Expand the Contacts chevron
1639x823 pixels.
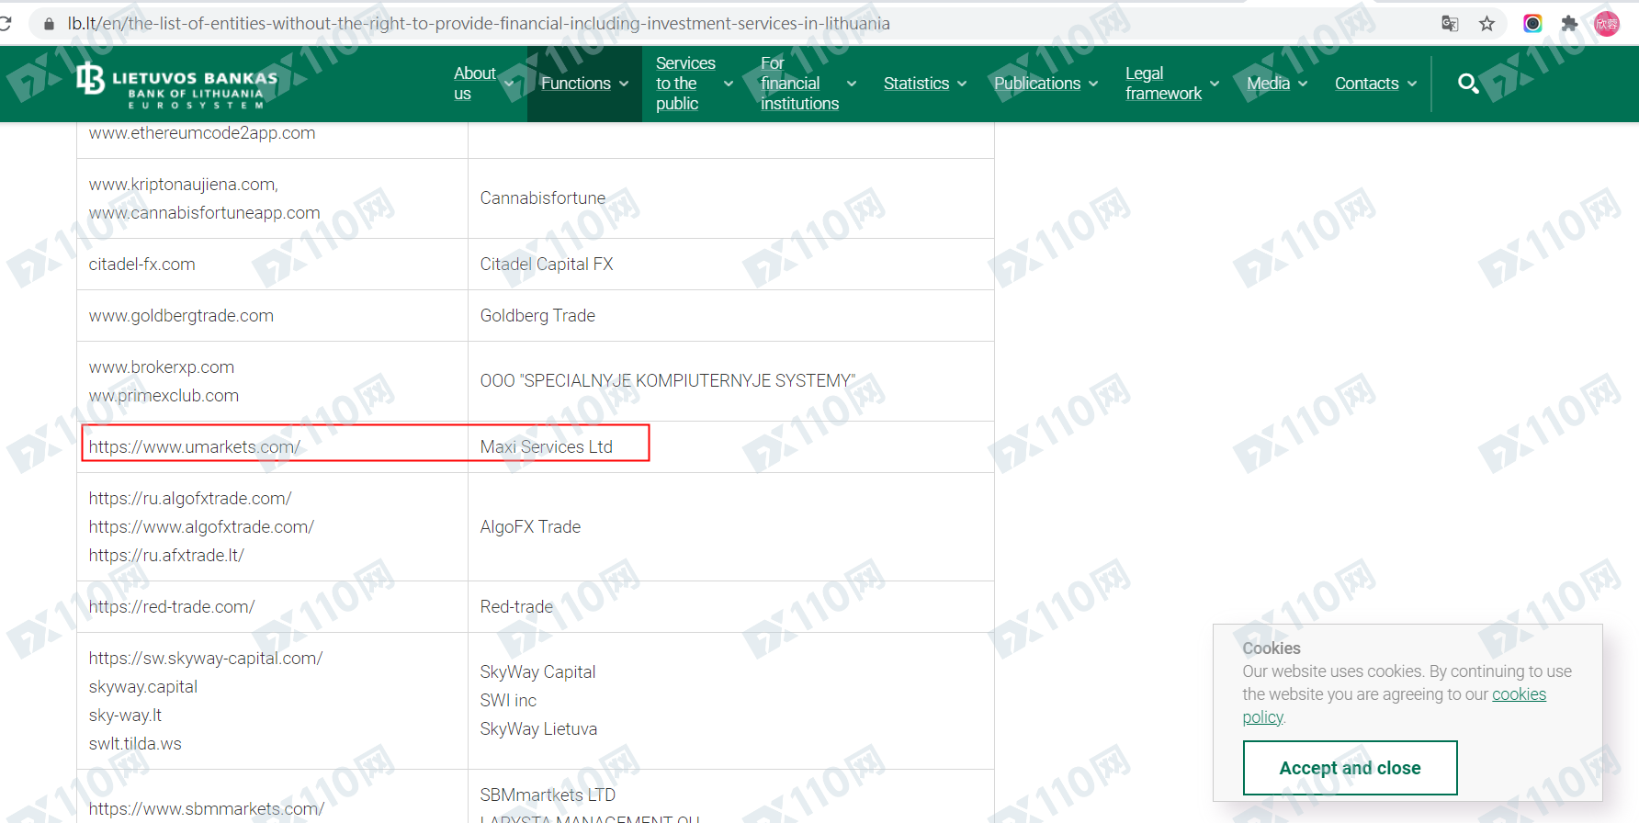pos(1412,84)
